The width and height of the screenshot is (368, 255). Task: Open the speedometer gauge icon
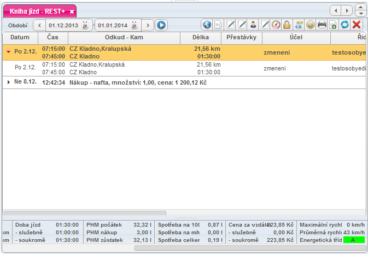[276, 25]
